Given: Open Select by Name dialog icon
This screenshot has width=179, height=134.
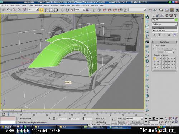Looking at the screenshot, I should click(x=46, y=10).
